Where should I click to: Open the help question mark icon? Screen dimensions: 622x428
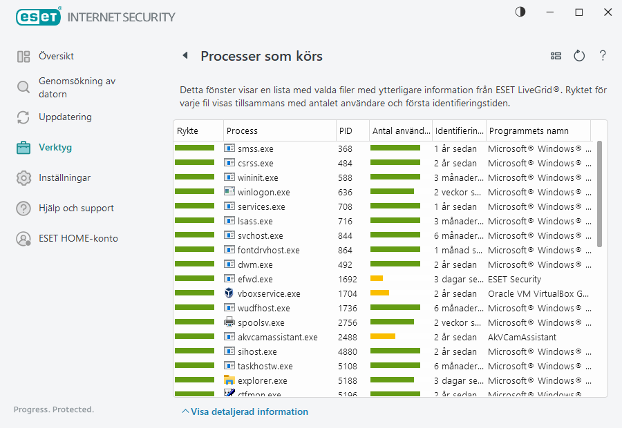pyautogui.click(x=603, y=56)
